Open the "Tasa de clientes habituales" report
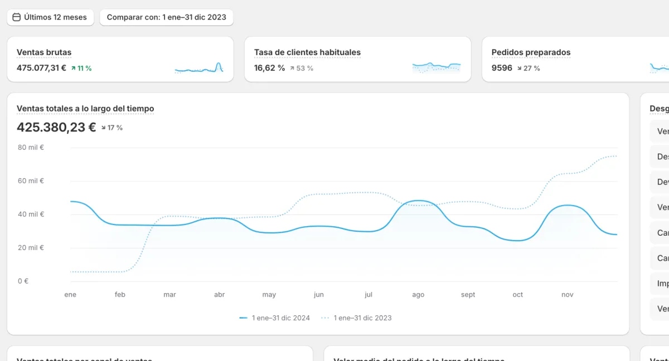The height and width of the screenshot is (361, 669). tap(307, 52)
